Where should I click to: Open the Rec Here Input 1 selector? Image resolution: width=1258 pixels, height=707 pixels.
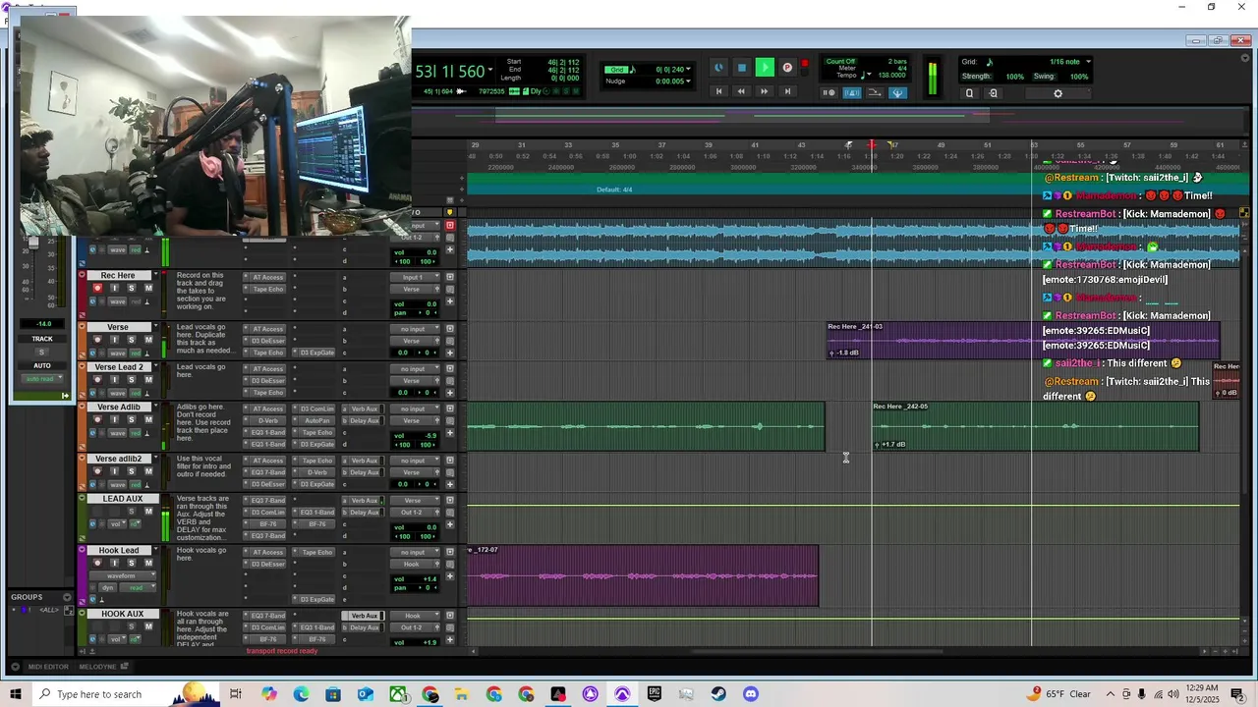pos(417,277)
